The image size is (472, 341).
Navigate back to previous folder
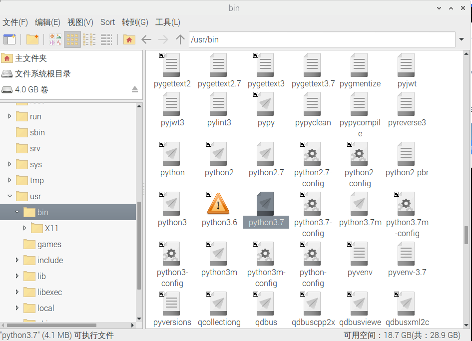[x=146, y=39]
